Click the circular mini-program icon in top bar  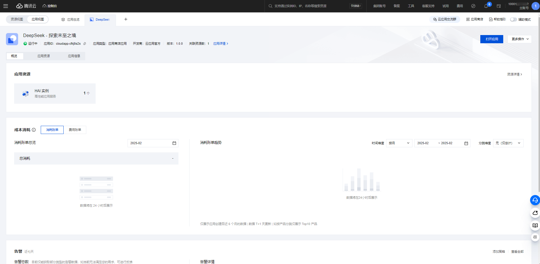473,6
